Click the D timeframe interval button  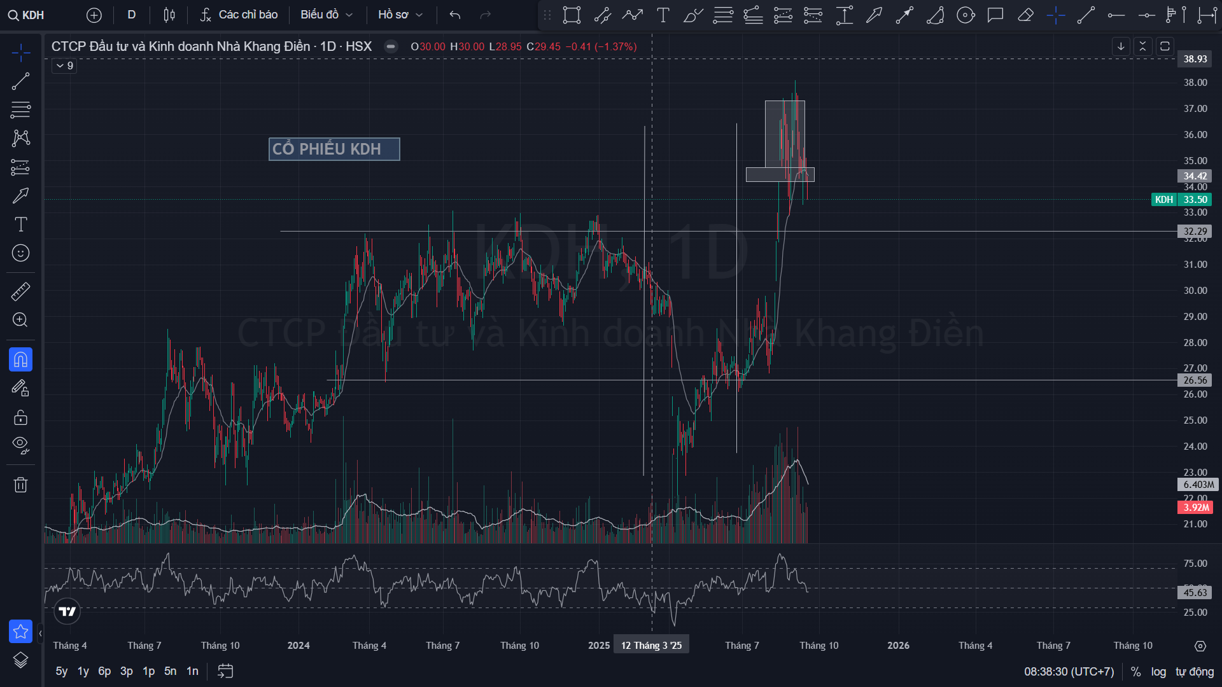[132, 15]
